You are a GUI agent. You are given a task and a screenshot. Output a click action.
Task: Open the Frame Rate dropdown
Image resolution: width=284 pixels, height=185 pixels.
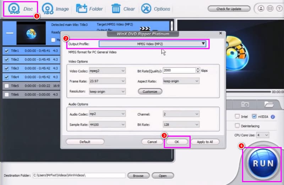click(x=107, y=81)
